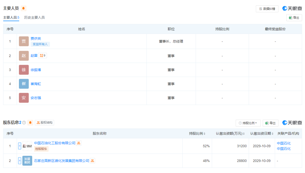Click the 贾 avatar icon in row one
Image resolution: width=305 pixels, height=173 pixels.
pos(24,41)
